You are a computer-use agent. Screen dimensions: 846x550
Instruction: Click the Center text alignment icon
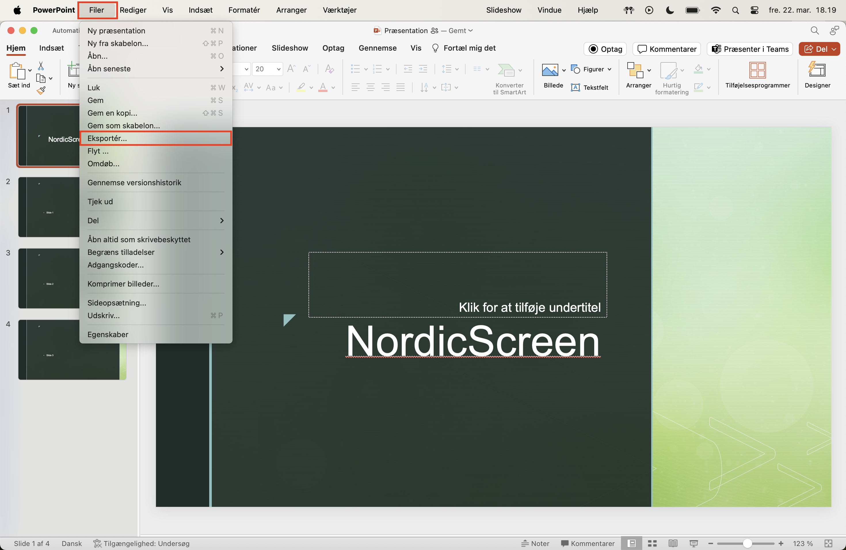370,87
